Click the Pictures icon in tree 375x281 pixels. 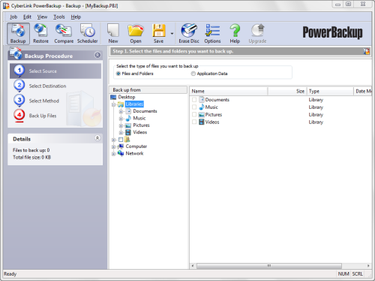click(128, 125)
